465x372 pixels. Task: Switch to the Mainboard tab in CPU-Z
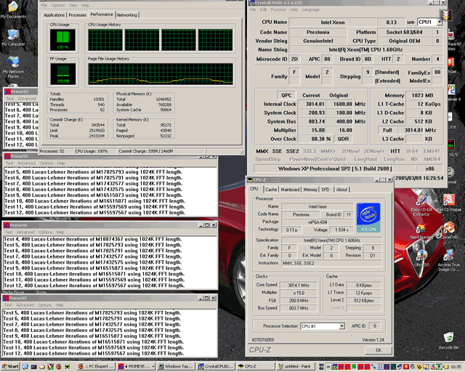(291, 189)
